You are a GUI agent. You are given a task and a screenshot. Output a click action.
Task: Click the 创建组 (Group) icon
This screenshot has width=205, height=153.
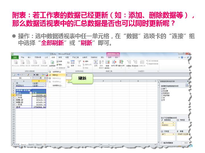click(129, 63)
